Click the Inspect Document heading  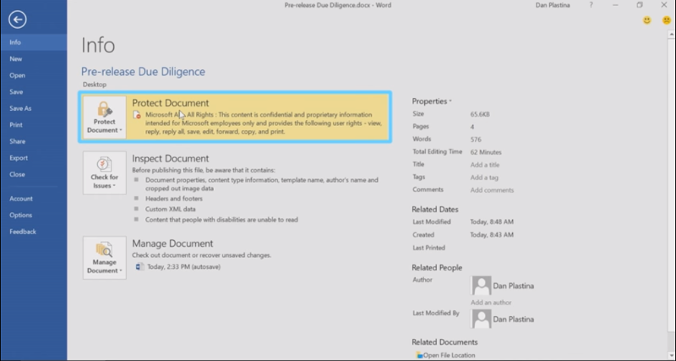point(171,158)
